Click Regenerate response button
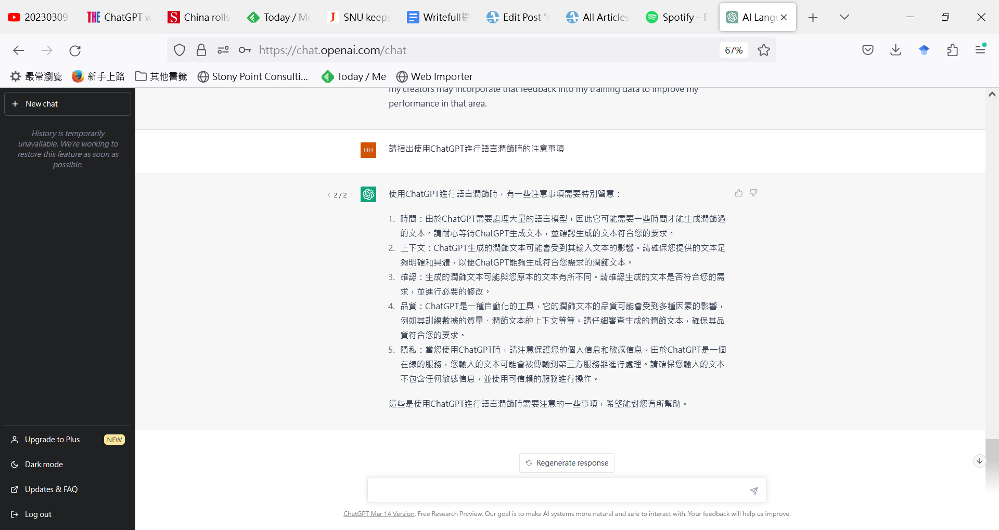The width and height of the screenshot is (999, 530). click(x=567, y=463)
